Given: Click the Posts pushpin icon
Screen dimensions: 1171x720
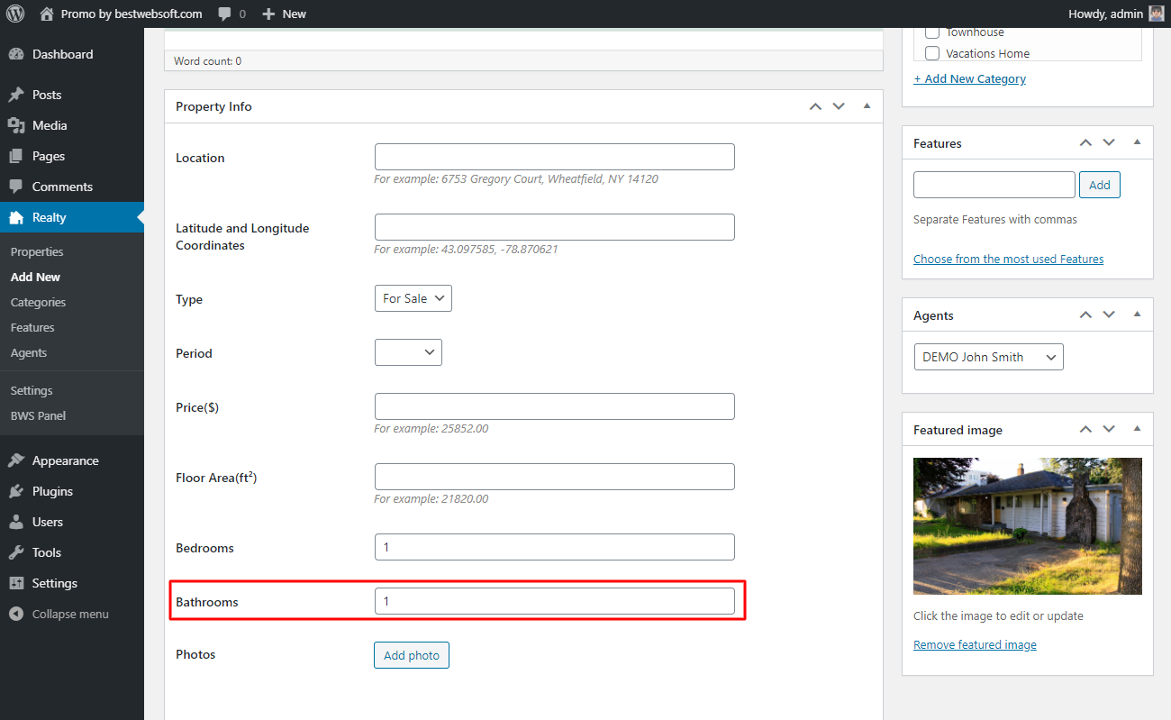Looking at the screenshot, I should [x=15, y=95].
